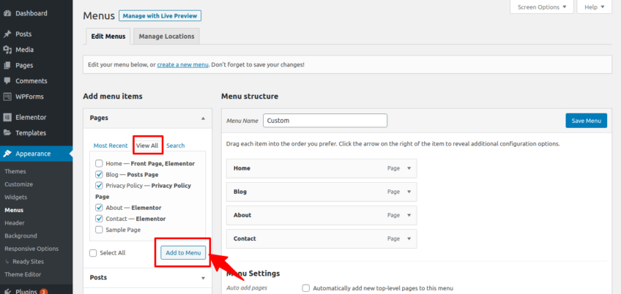Enable the Select All checkbox

93,253
